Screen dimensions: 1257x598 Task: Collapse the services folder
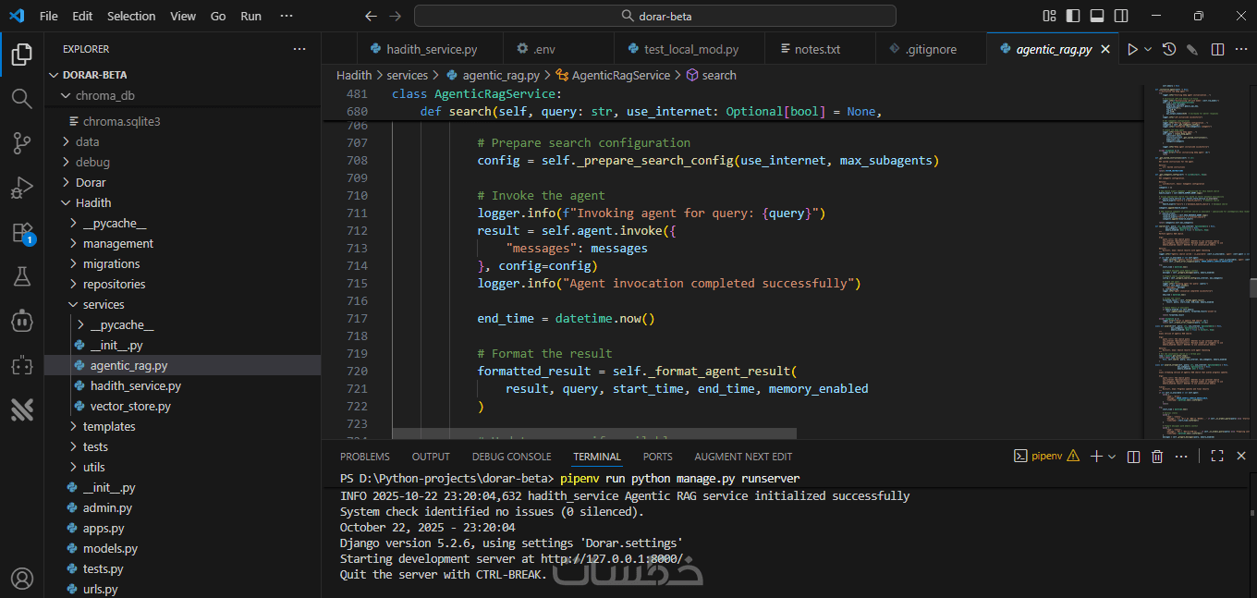pos(103,304)
